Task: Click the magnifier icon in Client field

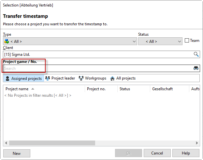Action: click(196, 55)
